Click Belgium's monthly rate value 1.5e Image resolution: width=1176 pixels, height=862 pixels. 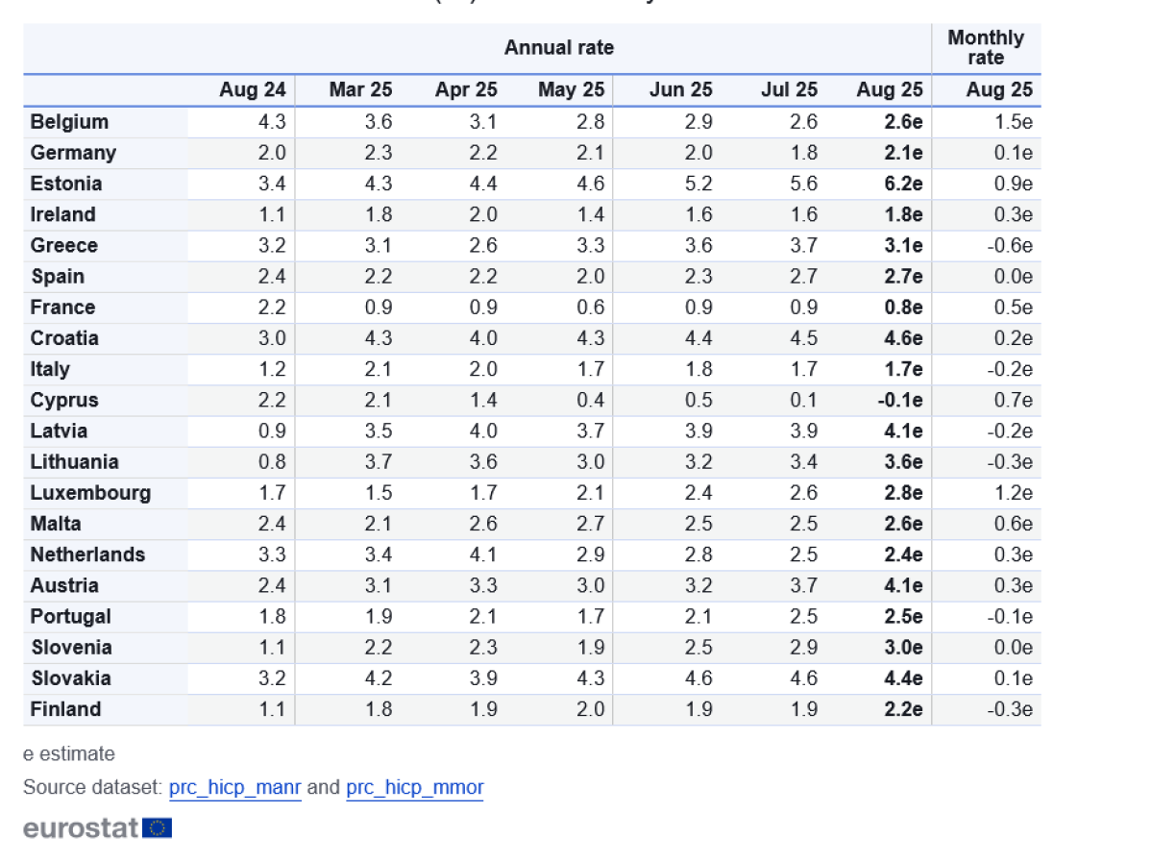tap(1014, 122)
